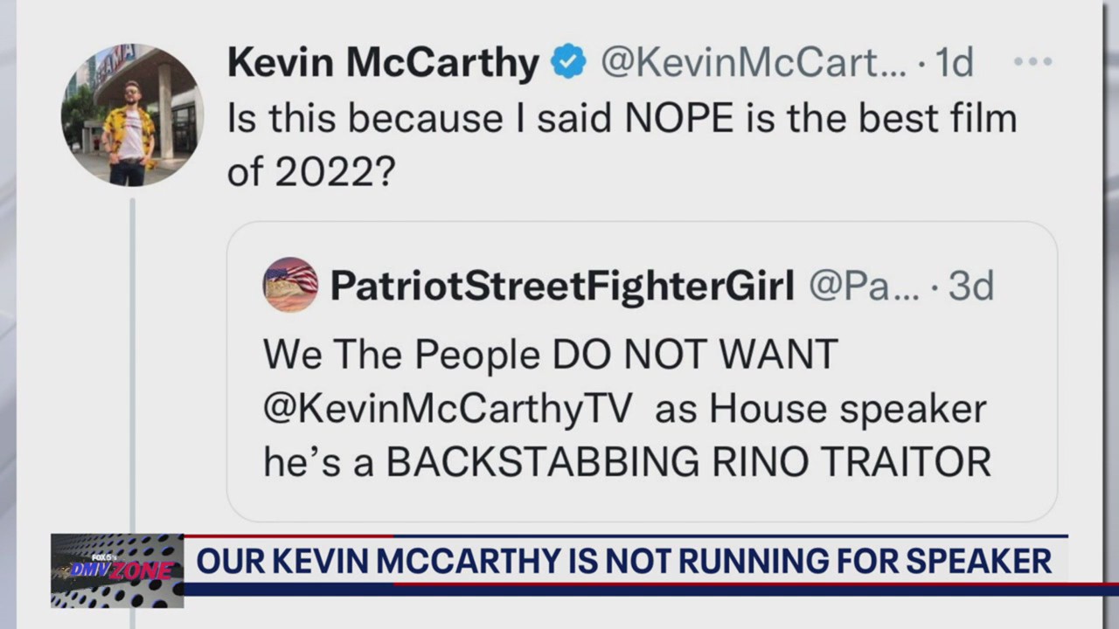Click PatriotStreetFighterGirl's flag avatar
The height and width of the screenshot is (629, 1119).
290,285
